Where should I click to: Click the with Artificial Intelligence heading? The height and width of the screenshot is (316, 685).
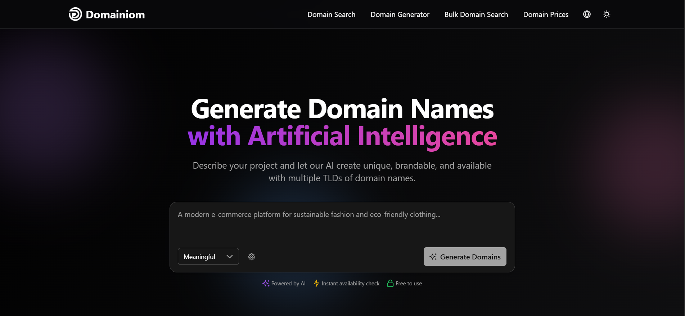coord(342,137)
